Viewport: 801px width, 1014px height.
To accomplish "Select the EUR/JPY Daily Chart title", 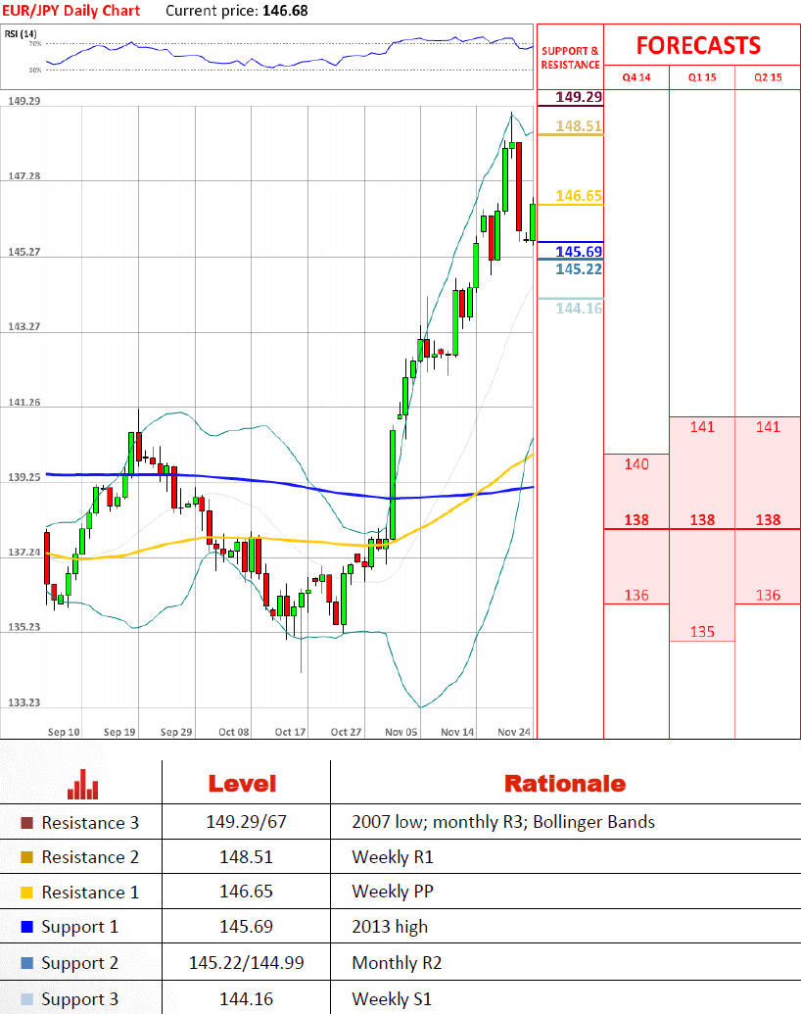I will pyautogui.click(x=71, y=11).
